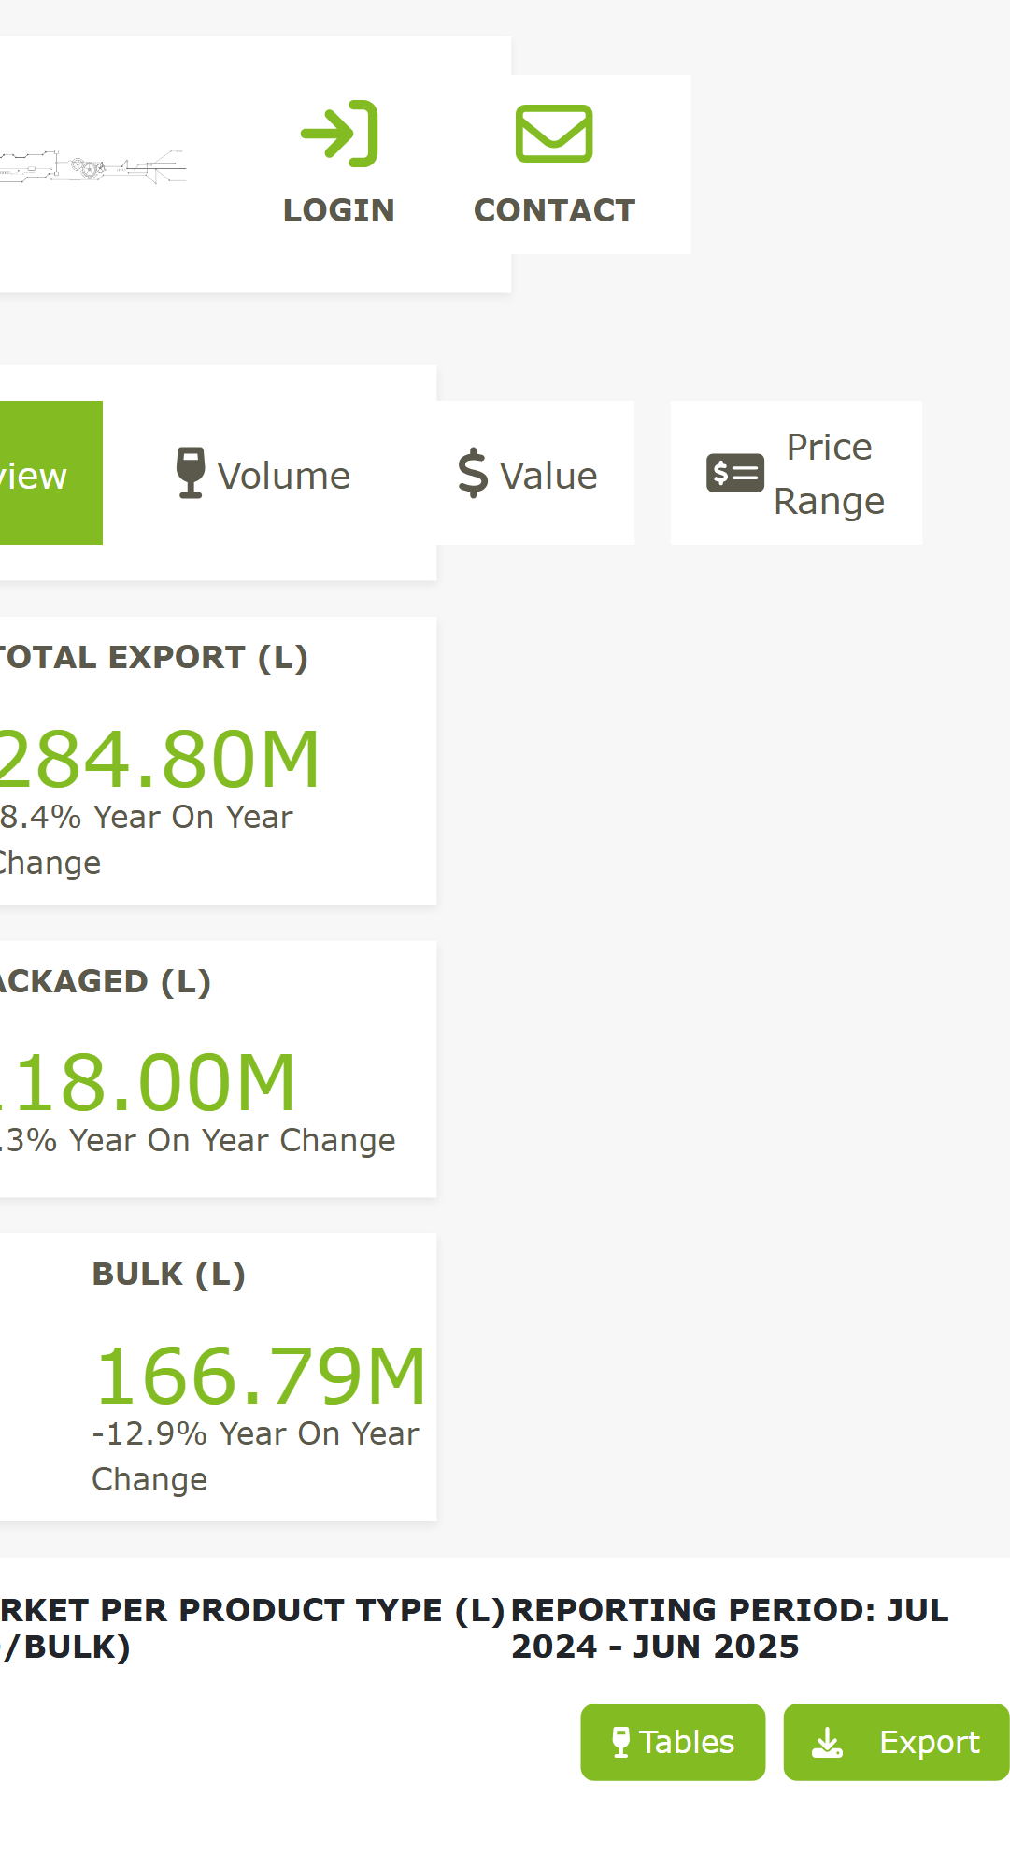Click the Reporting Period heading
Viewport: 1010px width, 1868px height.
click(730, 1628)
